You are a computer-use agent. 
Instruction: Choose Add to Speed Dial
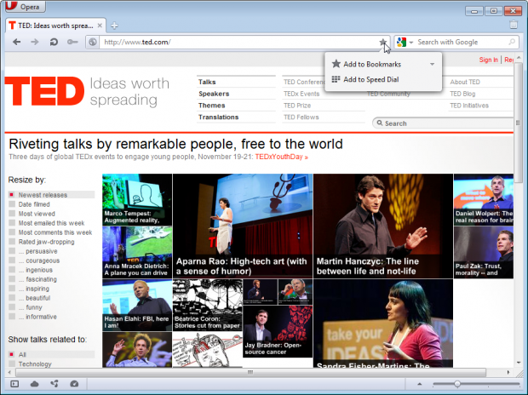click(370, 79)
